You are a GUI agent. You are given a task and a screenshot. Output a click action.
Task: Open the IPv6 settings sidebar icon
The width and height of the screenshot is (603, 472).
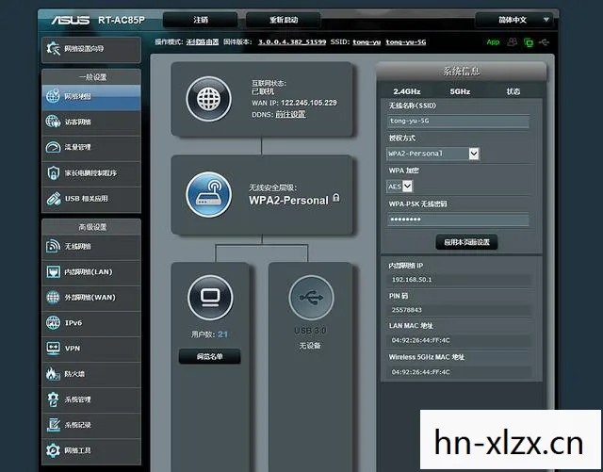click(x=53, y=322)
